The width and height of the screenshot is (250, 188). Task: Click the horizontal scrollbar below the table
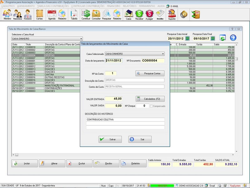tap(125, 155)
